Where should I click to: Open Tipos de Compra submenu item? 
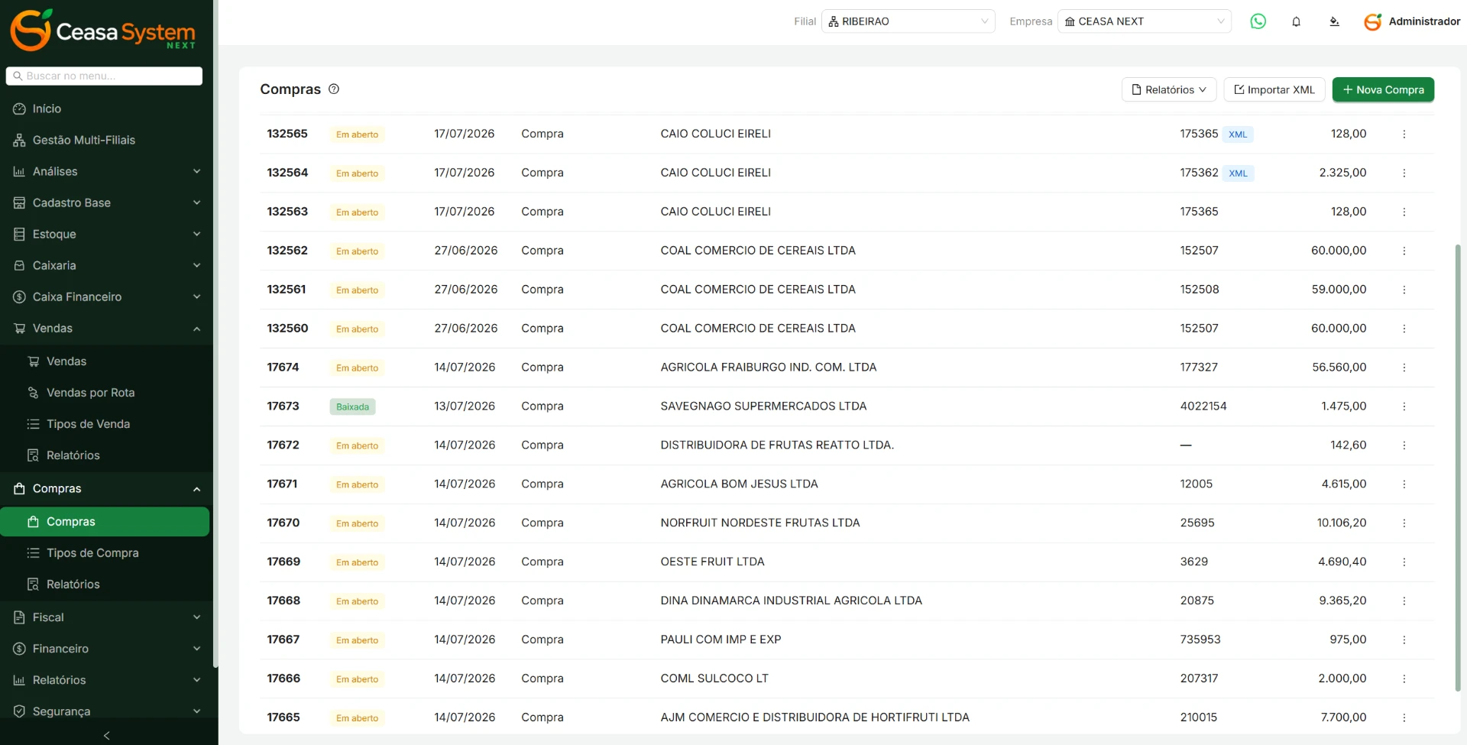pyautogui.click(x=106, y=552)
